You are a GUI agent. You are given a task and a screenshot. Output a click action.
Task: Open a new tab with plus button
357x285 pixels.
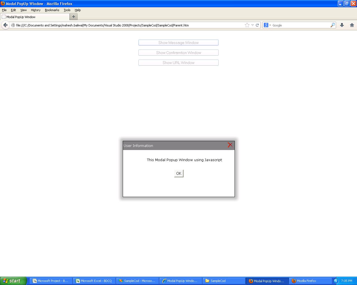tap(74, 17)
